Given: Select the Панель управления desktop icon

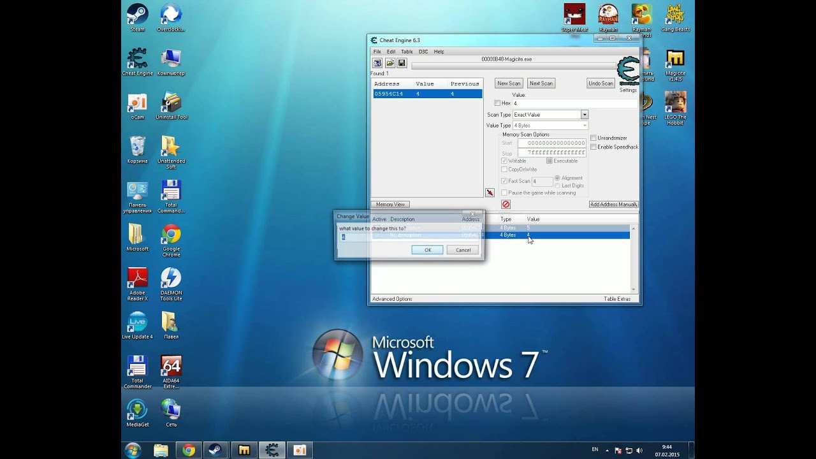Looking at the screenshot, I should click(137, 196).
